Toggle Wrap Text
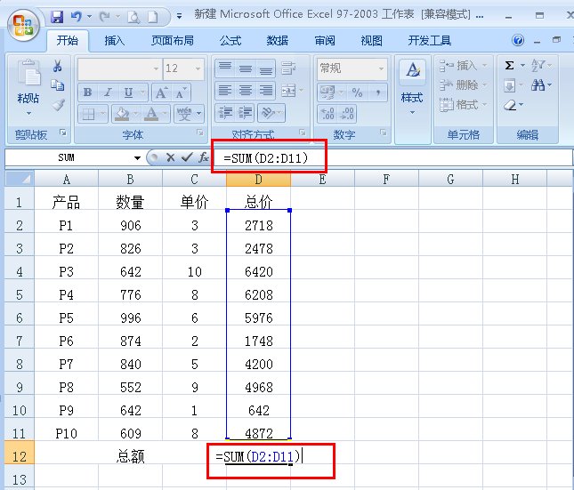This screenshot has width=574, height=490. (288, 68)
